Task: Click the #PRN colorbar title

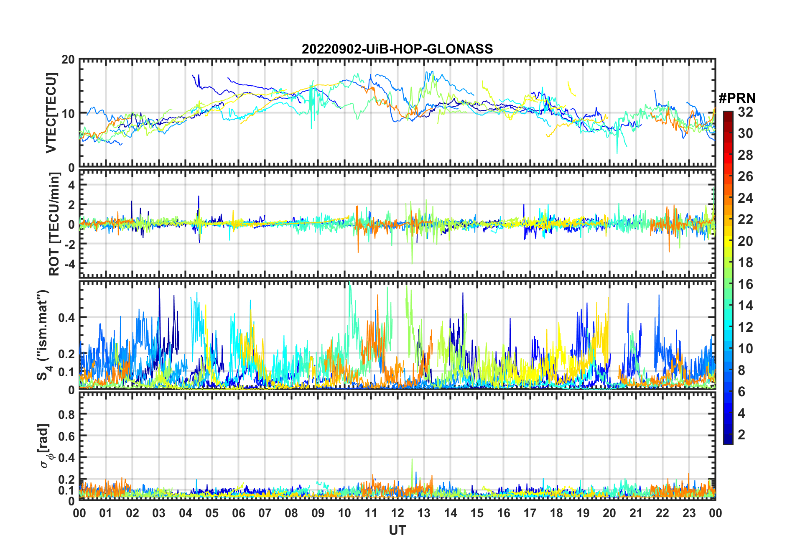Action: (737, 98)
